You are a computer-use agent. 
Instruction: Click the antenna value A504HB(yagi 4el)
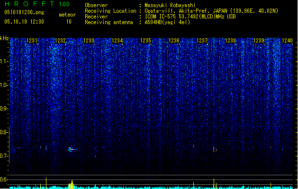[x=167, y=22]
